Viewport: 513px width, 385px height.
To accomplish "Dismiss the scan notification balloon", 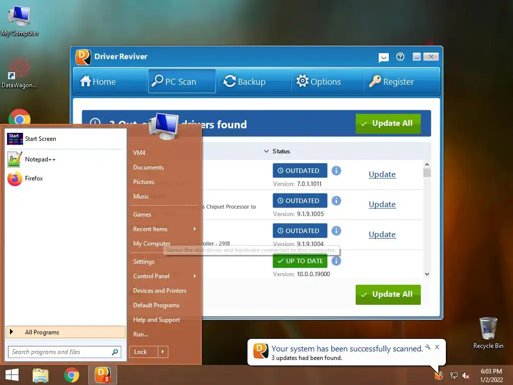I will tap(437, 347).
